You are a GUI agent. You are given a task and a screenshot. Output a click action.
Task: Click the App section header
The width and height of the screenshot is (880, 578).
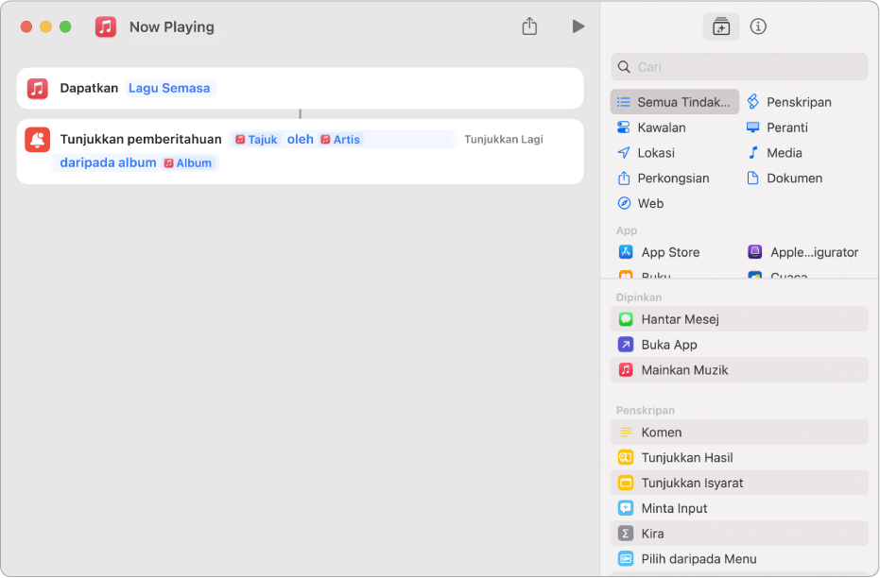627,230
